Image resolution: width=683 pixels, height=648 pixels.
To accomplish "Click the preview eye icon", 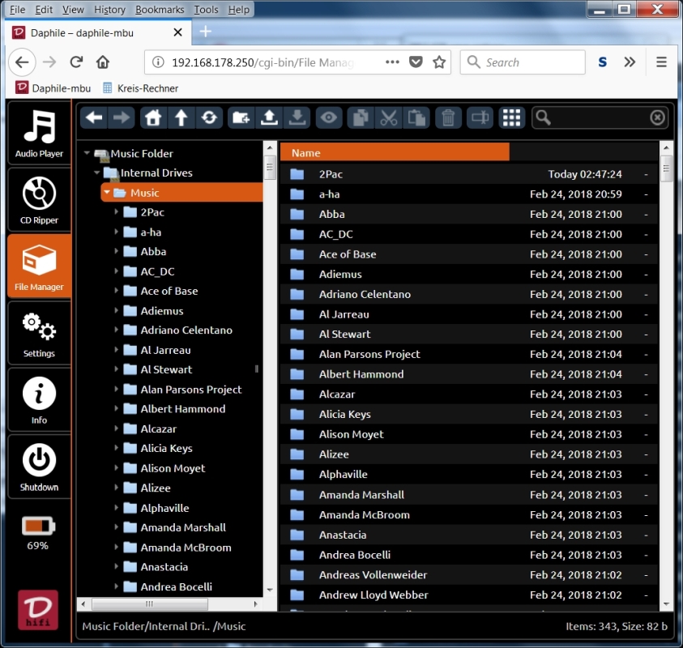I will click(329, 117).
